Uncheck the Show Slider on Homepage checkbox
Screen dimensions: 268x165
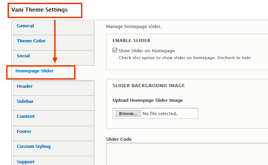tap(115, 51)
